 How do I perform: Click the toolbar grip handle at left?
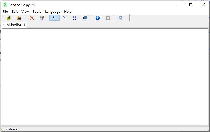(x=2, y=18)
